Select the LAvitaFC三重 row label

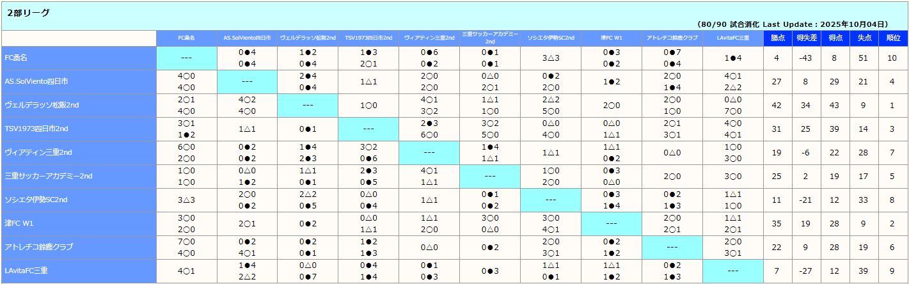coord(27,271)
